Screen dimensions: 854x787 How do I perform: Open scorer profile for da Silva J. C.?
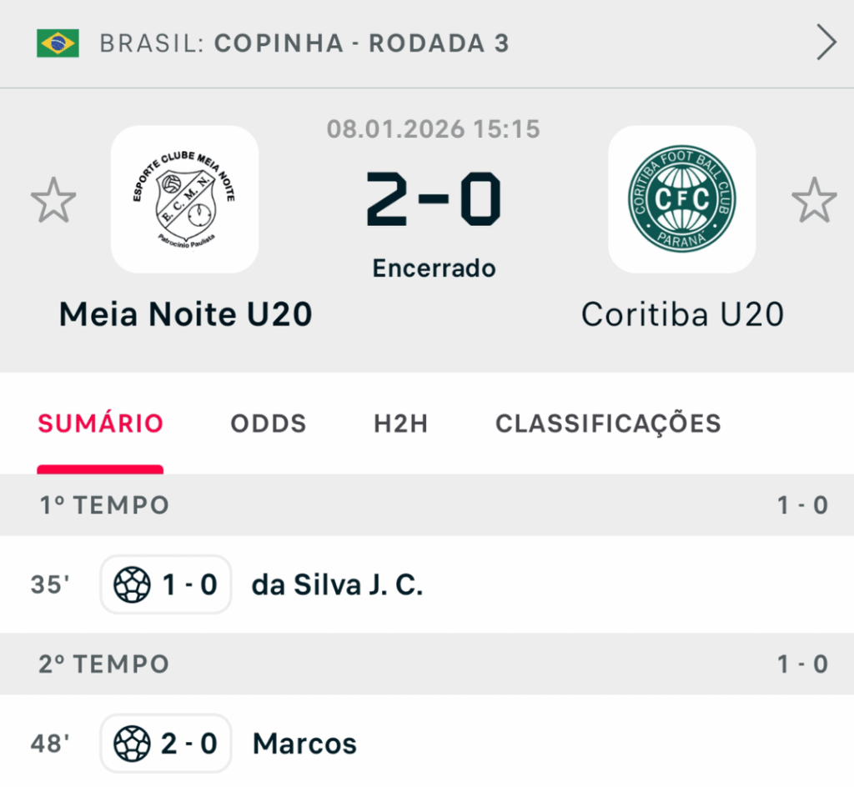pos(337,585)
